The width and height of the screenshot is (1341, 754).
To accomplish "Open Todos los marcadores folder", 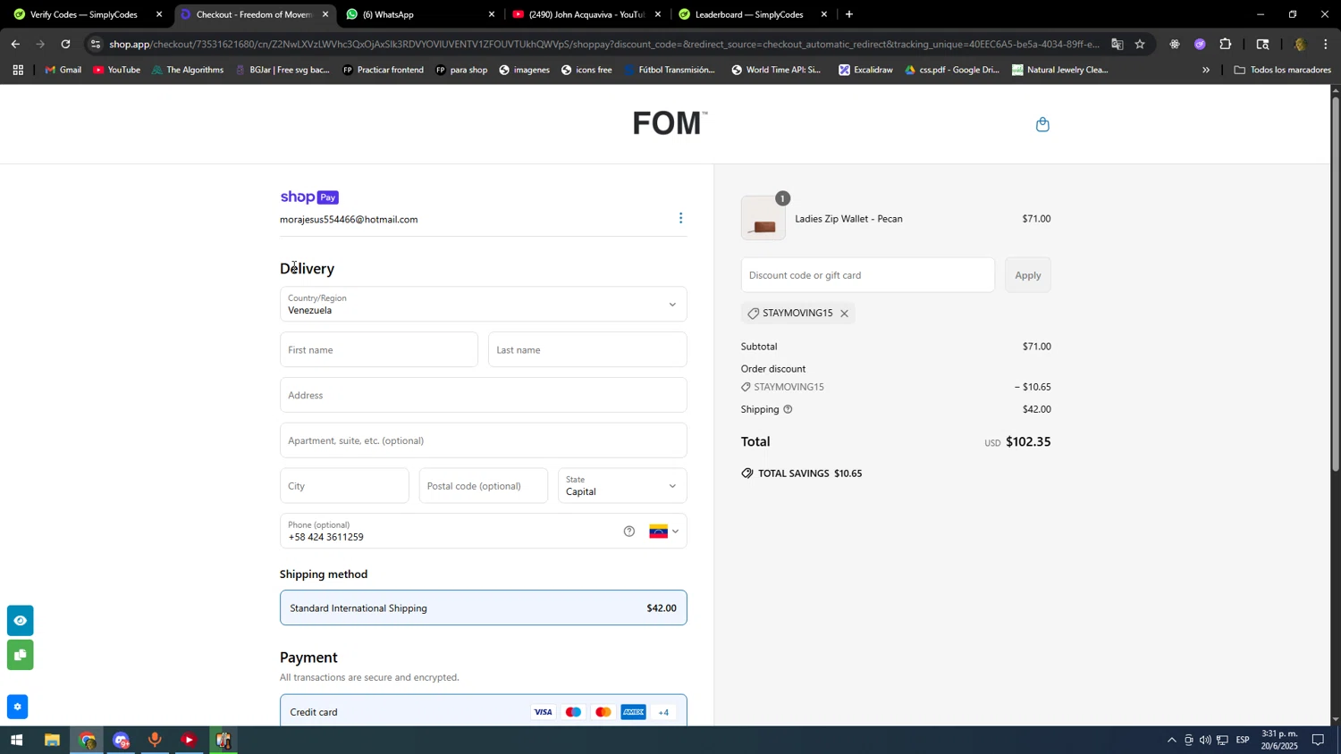I will tap(1282, 70).
